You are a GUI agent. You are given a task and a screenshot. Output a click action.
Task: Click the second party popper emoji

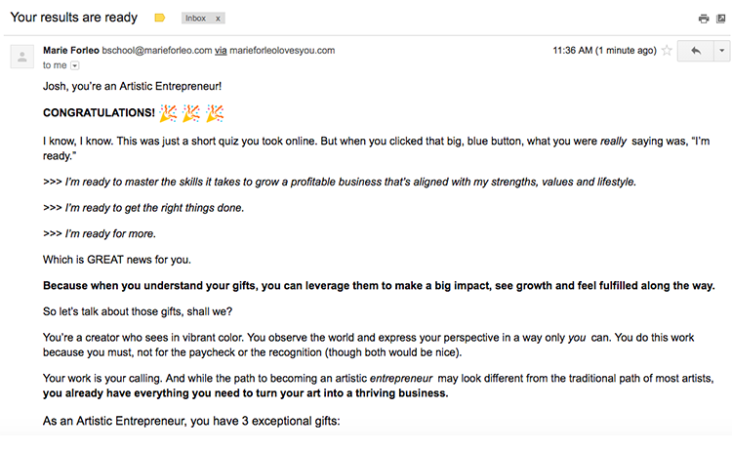191,113
